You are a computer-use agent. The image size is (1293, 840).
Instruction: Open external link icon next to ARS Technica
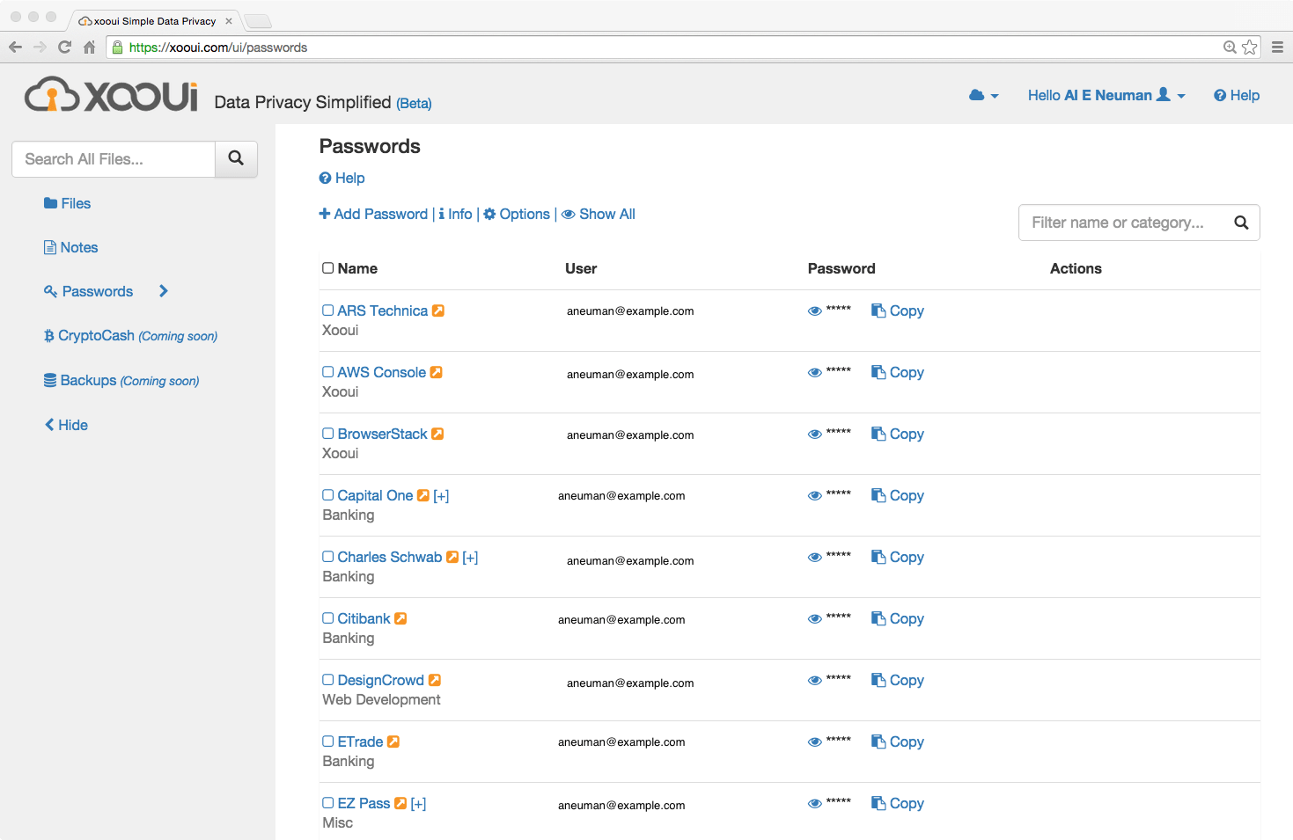438,310
